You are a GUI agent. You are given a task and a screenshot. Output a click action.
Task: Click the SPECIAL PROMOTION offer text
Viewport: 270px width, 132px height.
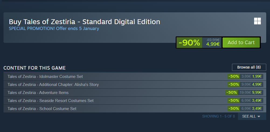coord(54,28)
